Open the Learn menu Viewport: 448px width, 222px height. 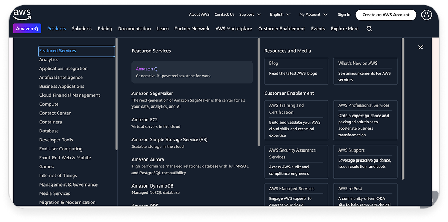[x=163, y=29]
